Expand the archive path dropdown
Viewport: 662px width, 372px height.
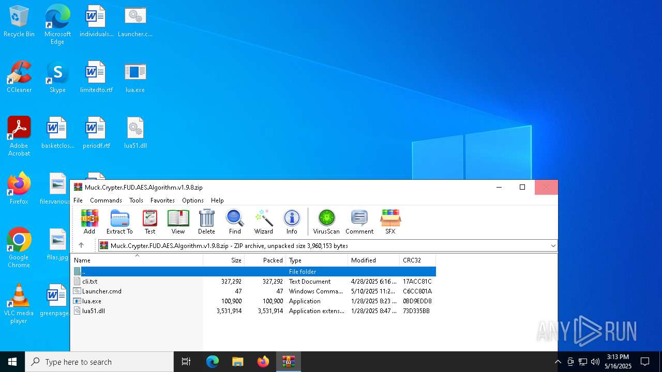click(553, 246)
